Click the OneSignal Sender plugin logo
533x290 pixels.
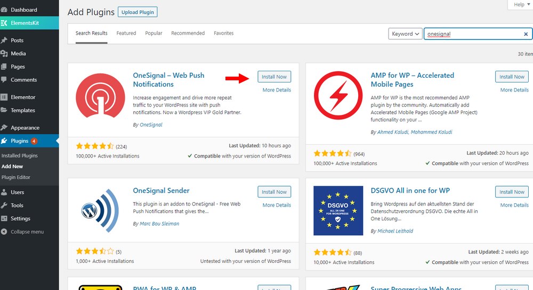(x=100, y=211)
